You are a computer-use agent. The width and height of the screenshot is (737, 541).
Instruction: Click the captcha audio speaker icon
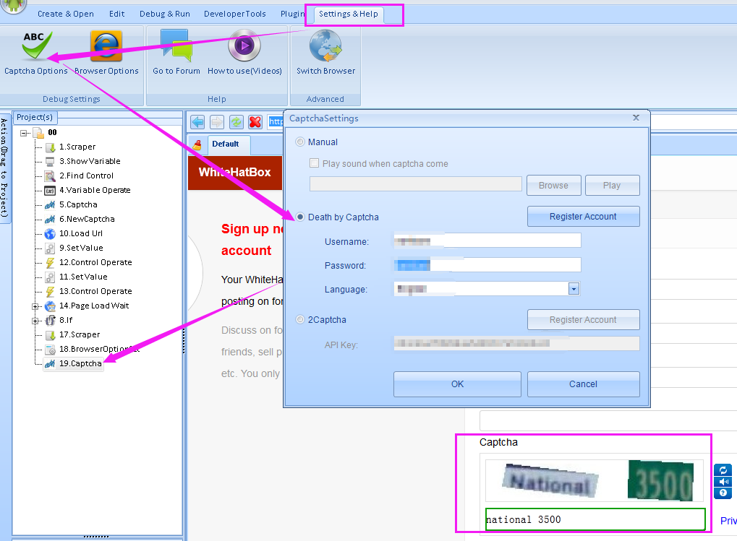(x=722, y=482)
